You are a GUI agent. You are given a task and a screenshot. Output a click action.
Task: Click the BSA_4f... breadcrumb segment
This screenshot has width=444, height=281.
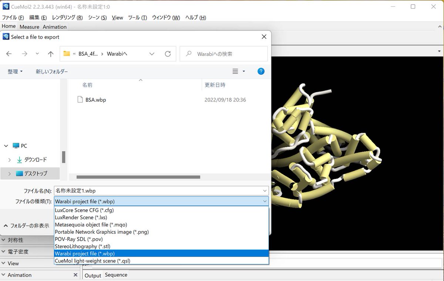88,54
